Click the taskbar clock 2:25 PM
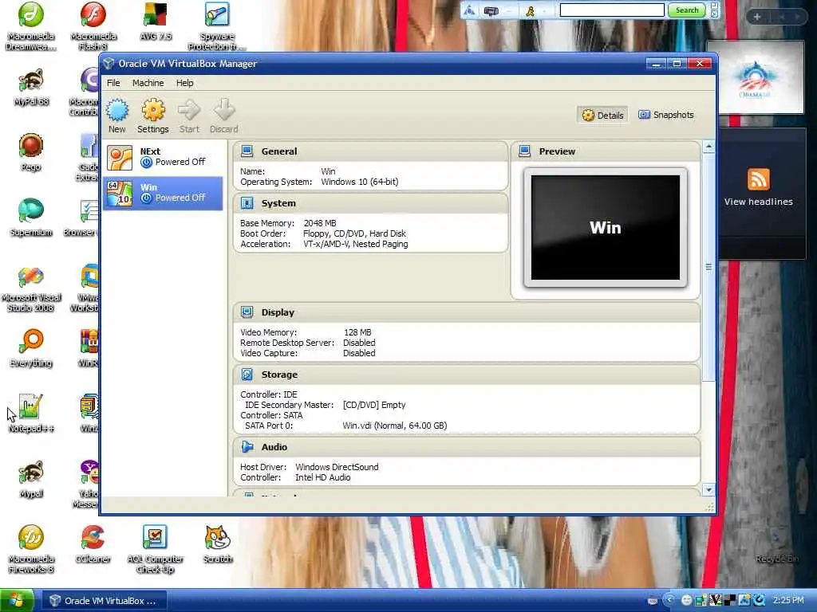 pyautogui.click(x=787, y=600)
